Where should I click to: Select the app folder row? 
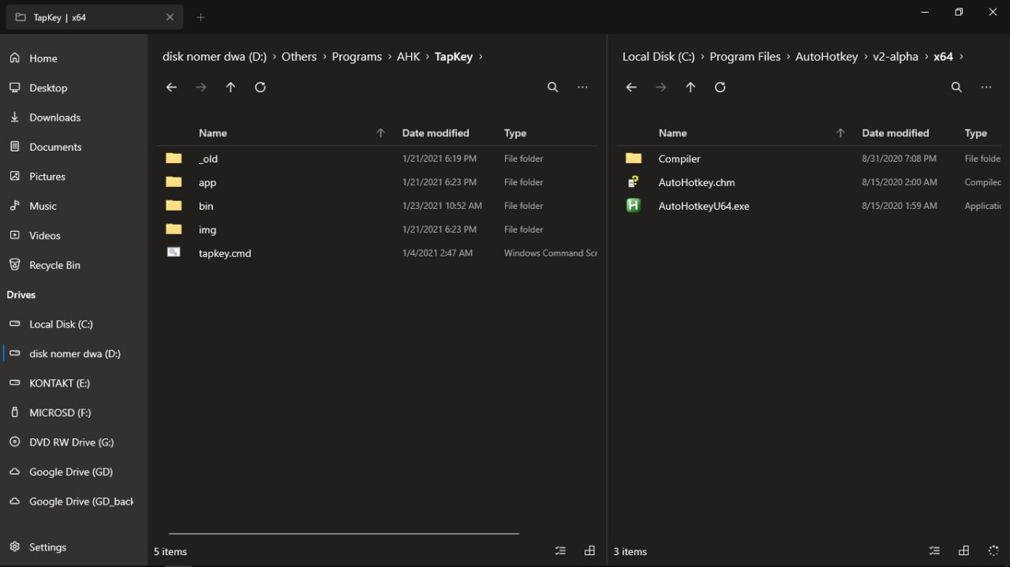point(378,182)
